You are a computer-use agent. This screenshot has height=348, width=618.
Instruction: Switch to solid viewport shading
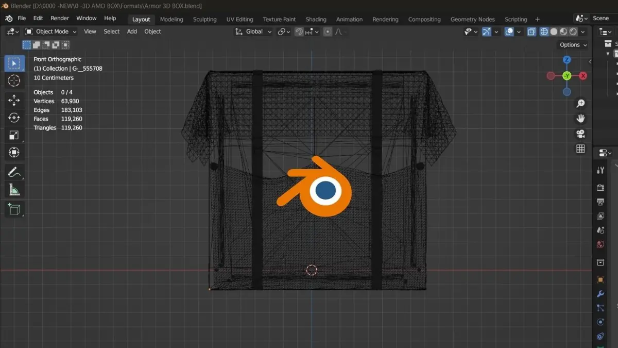tap(554, 31)
